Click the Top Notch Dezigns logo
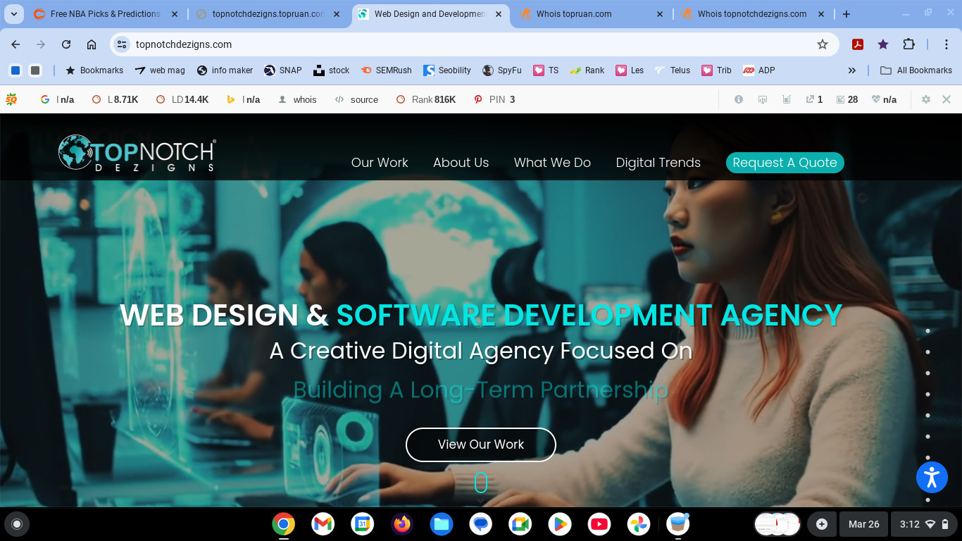This screenshot has height=541, width=962. point(137,154)
